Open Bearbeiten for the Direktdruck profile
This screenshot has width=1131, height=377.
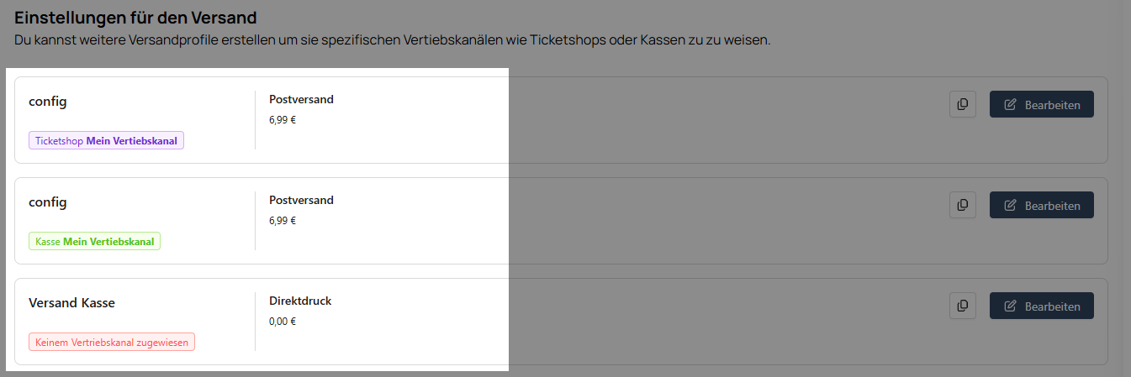pyautogui.click(x=1042, y=306)
